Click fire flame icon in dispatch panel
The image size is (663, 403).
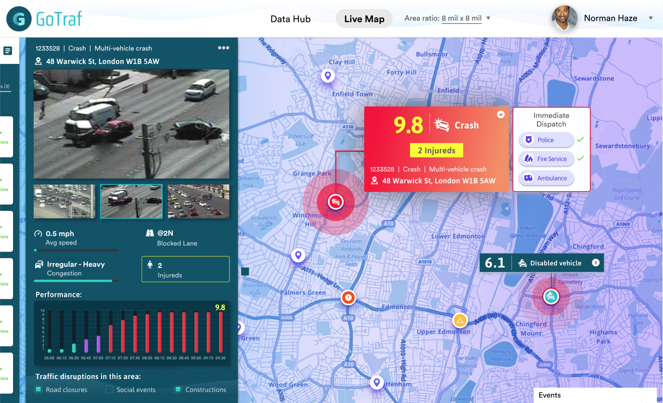[529, 159]
